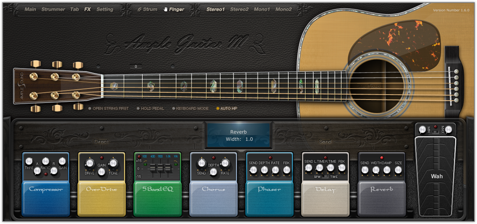Click the Reverb WIDTH knob
Viewport: 477px width, 224px height.
[376, 170]
